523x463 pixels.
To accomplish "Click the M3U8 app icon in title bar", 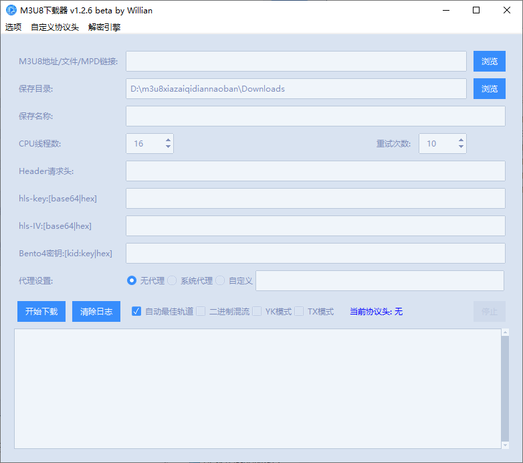I will [11, 10].
